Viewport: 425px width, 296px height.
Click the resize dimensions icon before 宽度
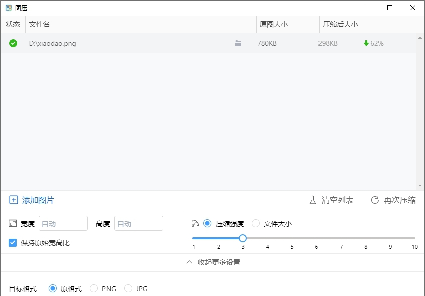coord(12,223)
